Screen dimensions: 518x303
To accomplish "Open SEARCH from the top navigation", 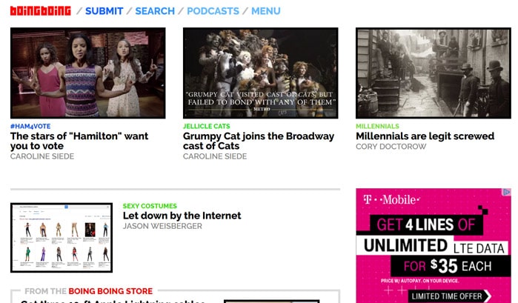I will click(x=155, y=11).
